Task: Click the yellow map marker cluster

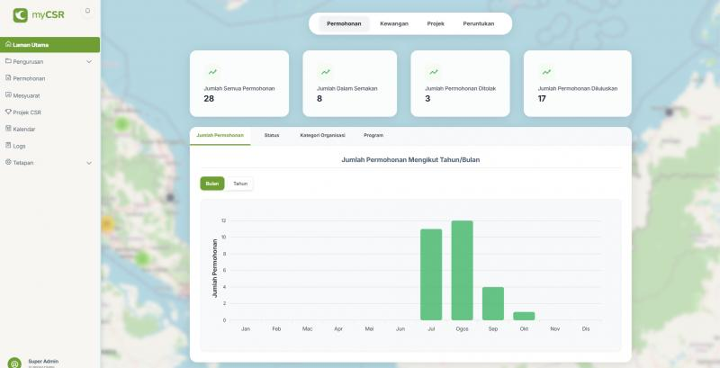Action: coord(107,224)
